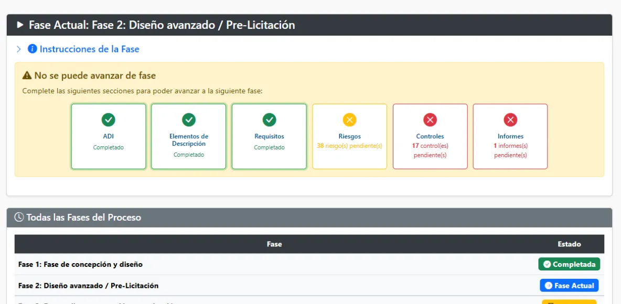Click the blue info icon beside Instrucciones
621x304 pixels.
[33, 49]
